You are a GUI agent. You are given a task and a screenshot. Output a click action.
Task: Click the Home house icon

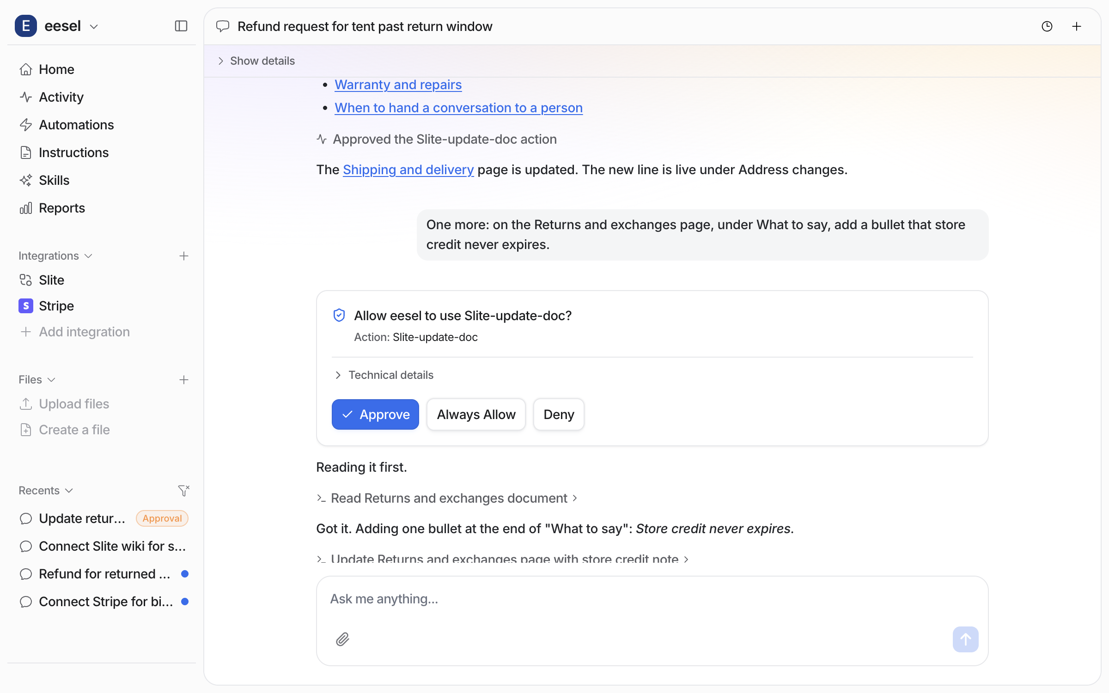click(x=26, y=69)
